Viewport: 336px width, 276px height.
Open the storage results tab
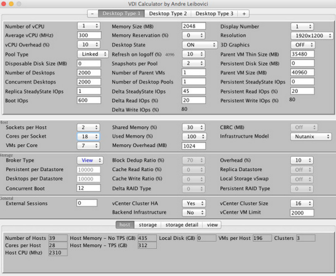coord(148,225)
